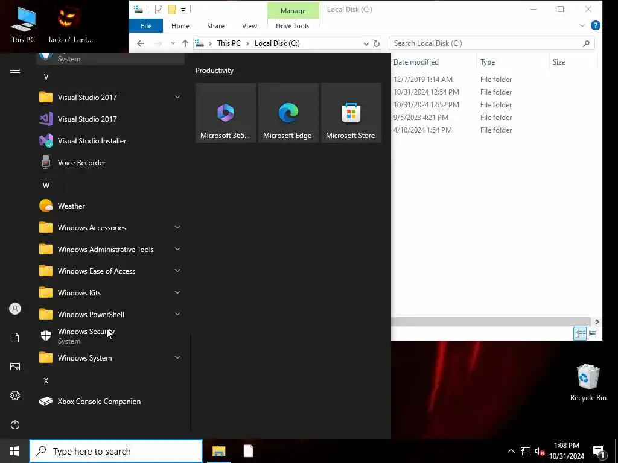Click the Search Local Disk (C:) box
Screen dimensions: 618x463
pyautogui.click(x=491, y=43)
